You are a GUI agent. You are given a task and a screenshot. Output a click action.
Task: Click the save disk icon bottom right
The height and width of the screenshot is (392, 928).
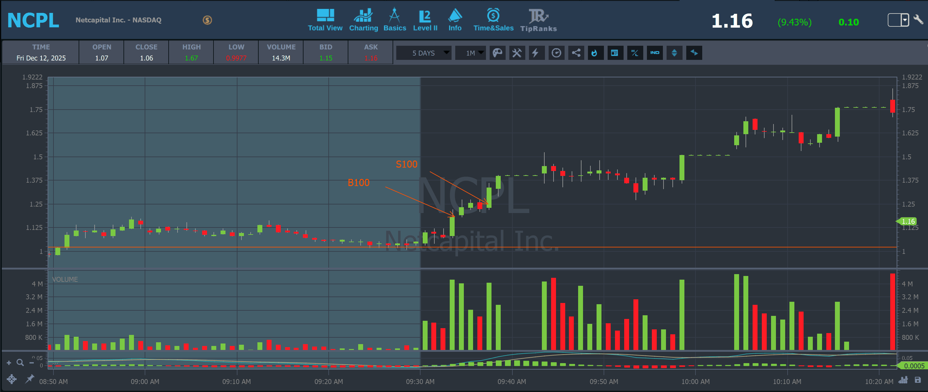click(918, 380)
